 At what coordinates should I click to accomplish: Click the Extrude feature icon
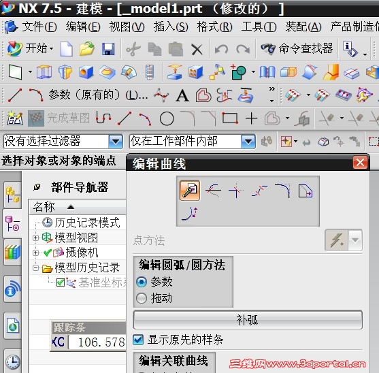tap(44, 72)
